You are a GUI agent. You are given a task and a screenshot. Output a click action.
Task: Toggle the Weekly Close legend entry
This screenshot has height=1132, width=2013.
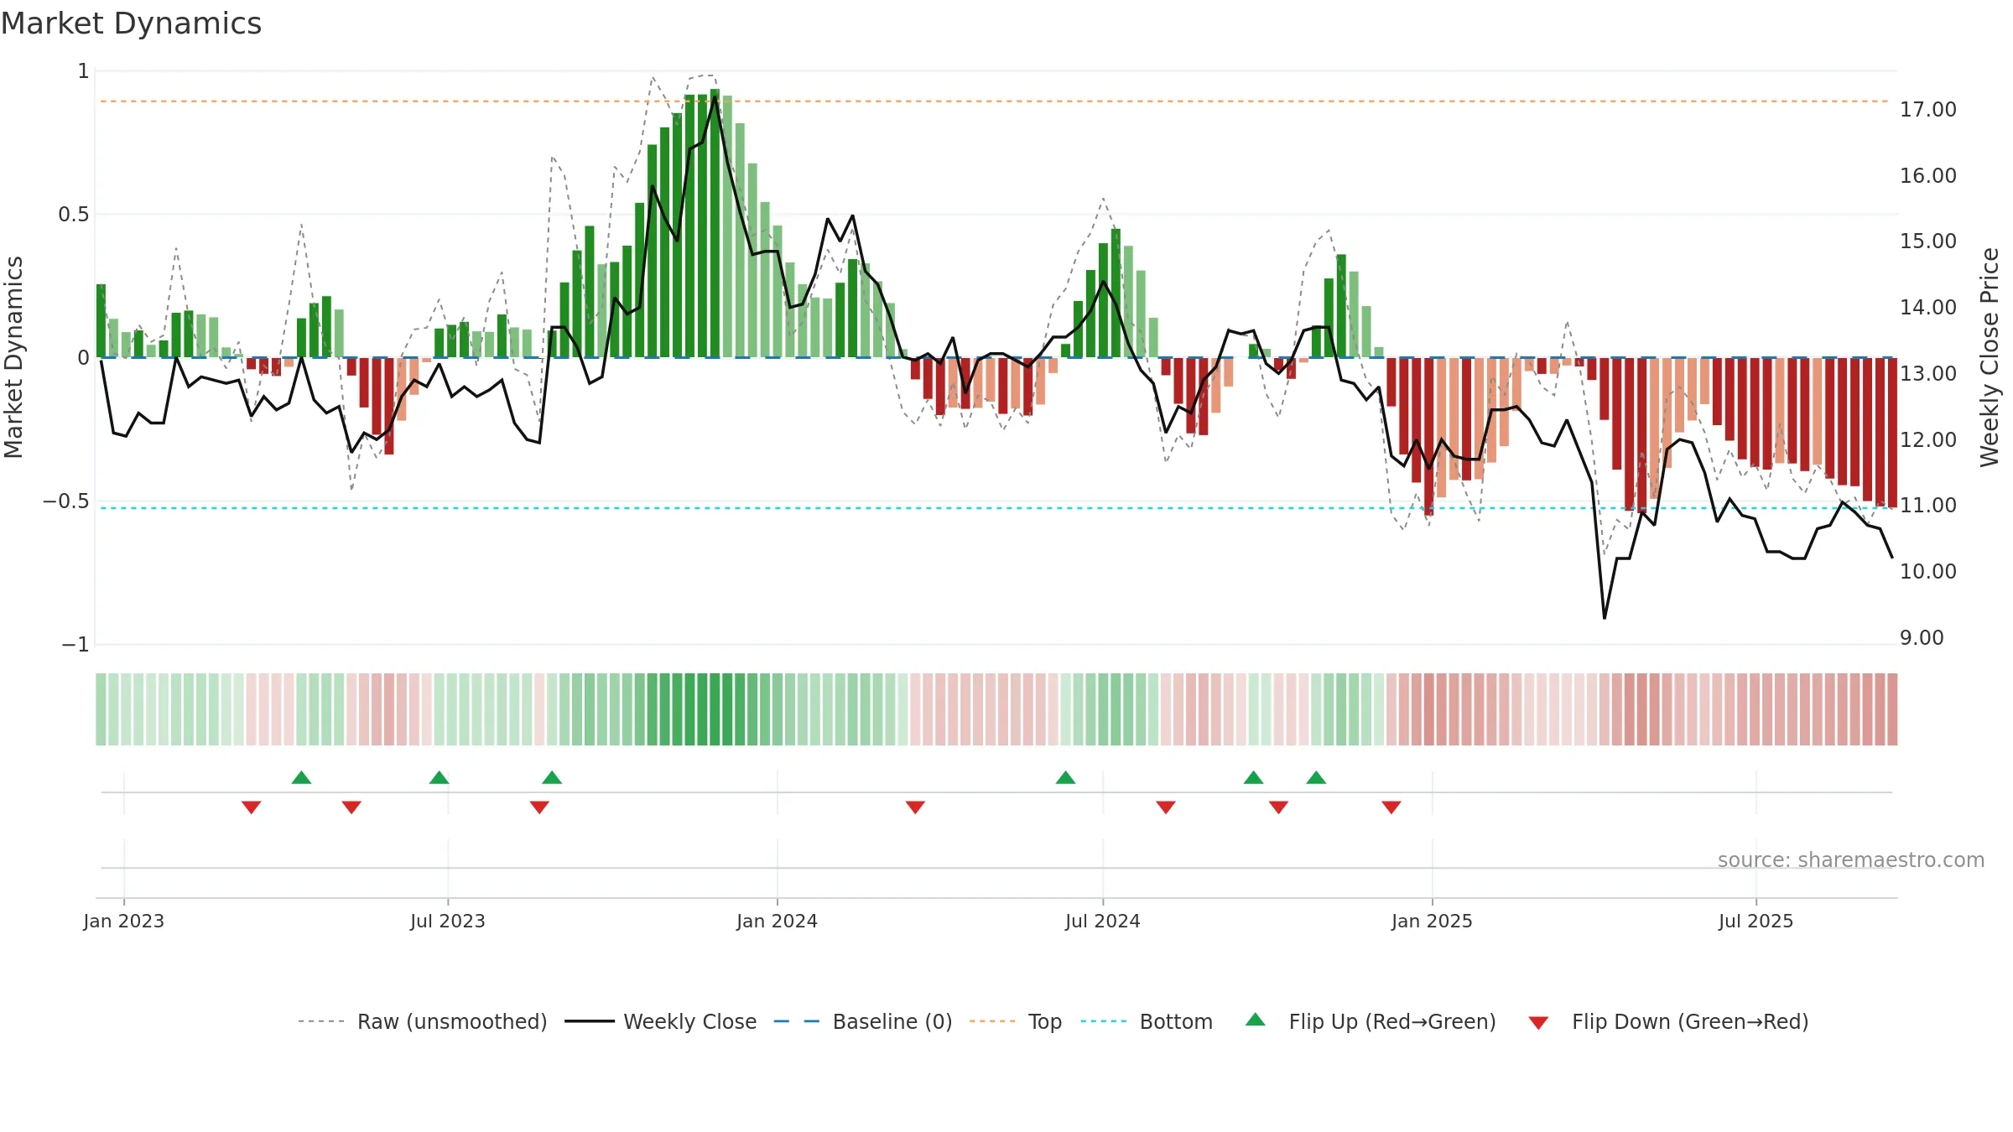tap(661, 1021)
